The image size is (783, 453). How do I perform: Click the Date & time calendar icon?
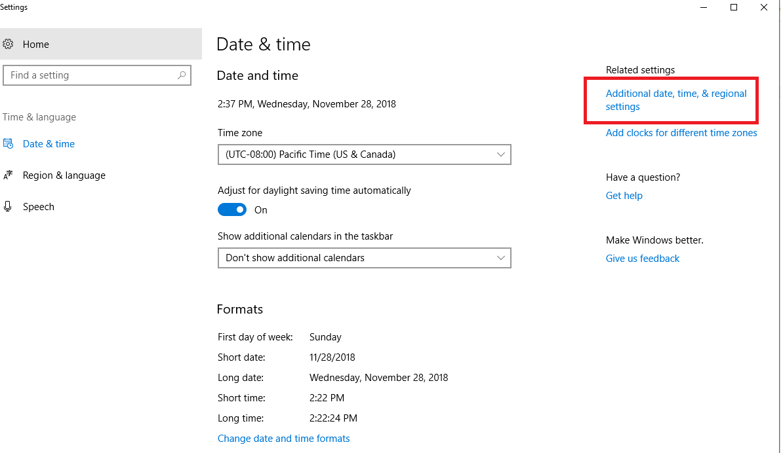[8, 144]
